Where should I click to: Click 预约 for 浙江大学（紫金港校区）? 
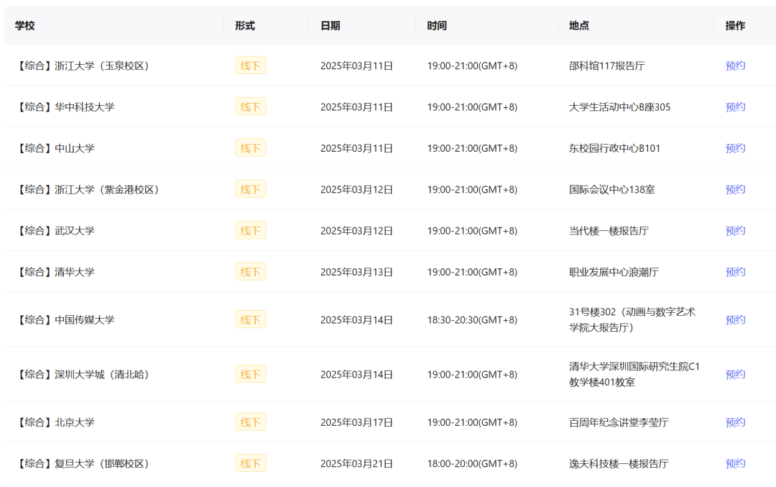(735, 188)
